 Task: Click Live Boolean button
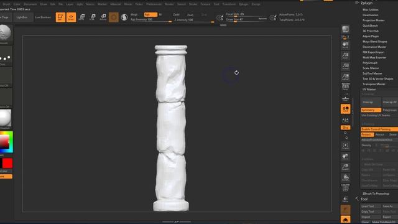tap(43, 17)
